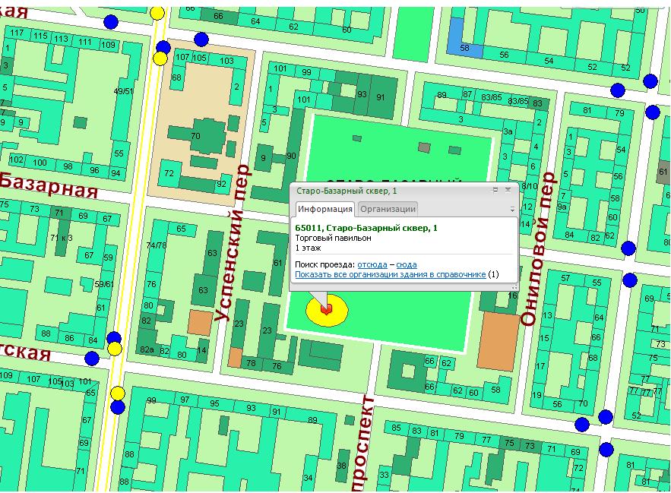Click the red marker on selected pavilion
The image size is (671, 493).
coord(326,310)
